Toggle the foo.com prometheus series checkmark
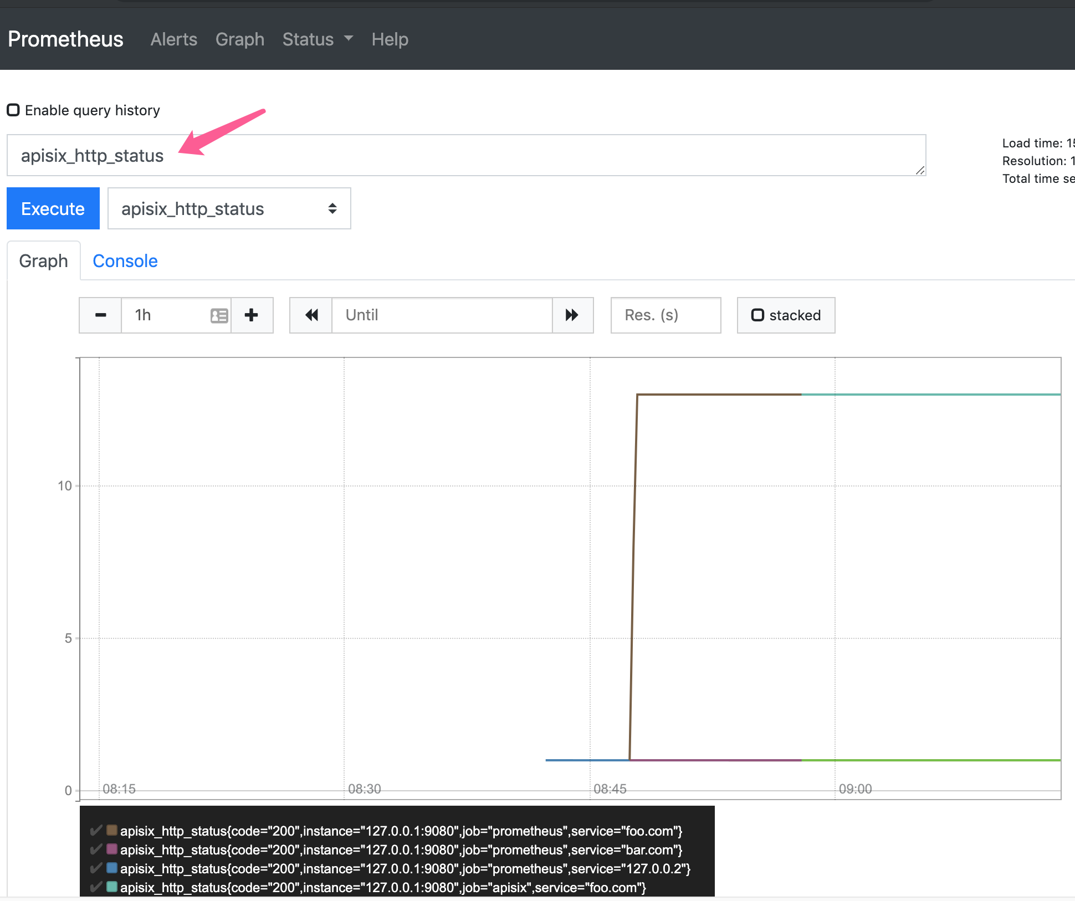The height and width of the screenshot is (901, 1075). tap(96, 830)
